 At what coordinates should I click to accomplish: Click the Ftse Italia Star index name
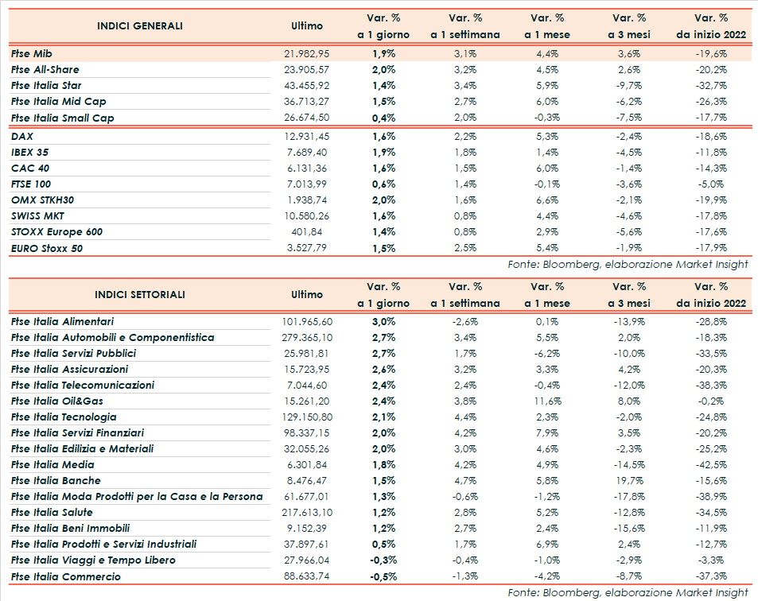tap(46, 85)
